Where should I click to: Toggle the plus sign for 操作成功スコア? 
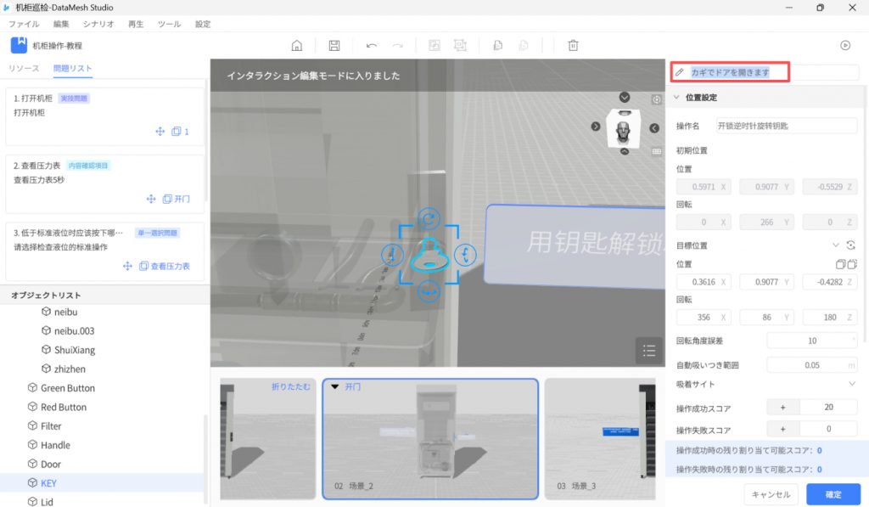[782, 408]
